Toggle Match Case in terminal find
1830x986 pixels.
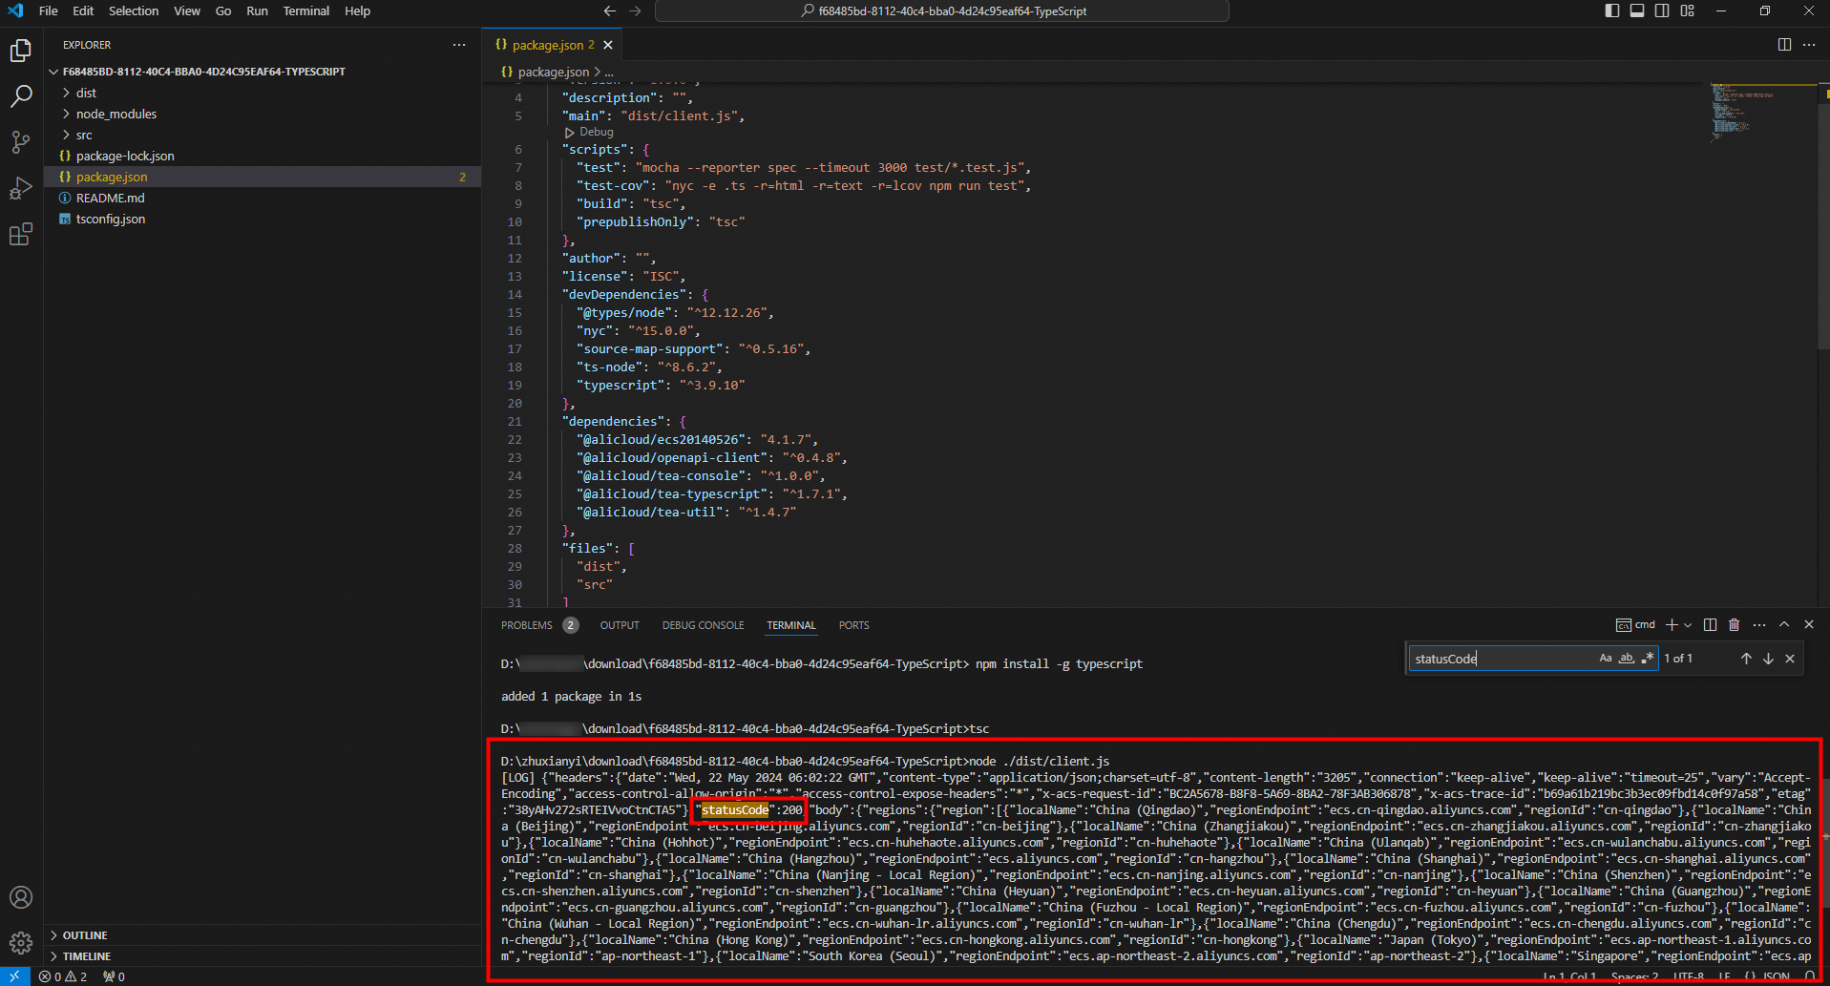coord(1606,659)
